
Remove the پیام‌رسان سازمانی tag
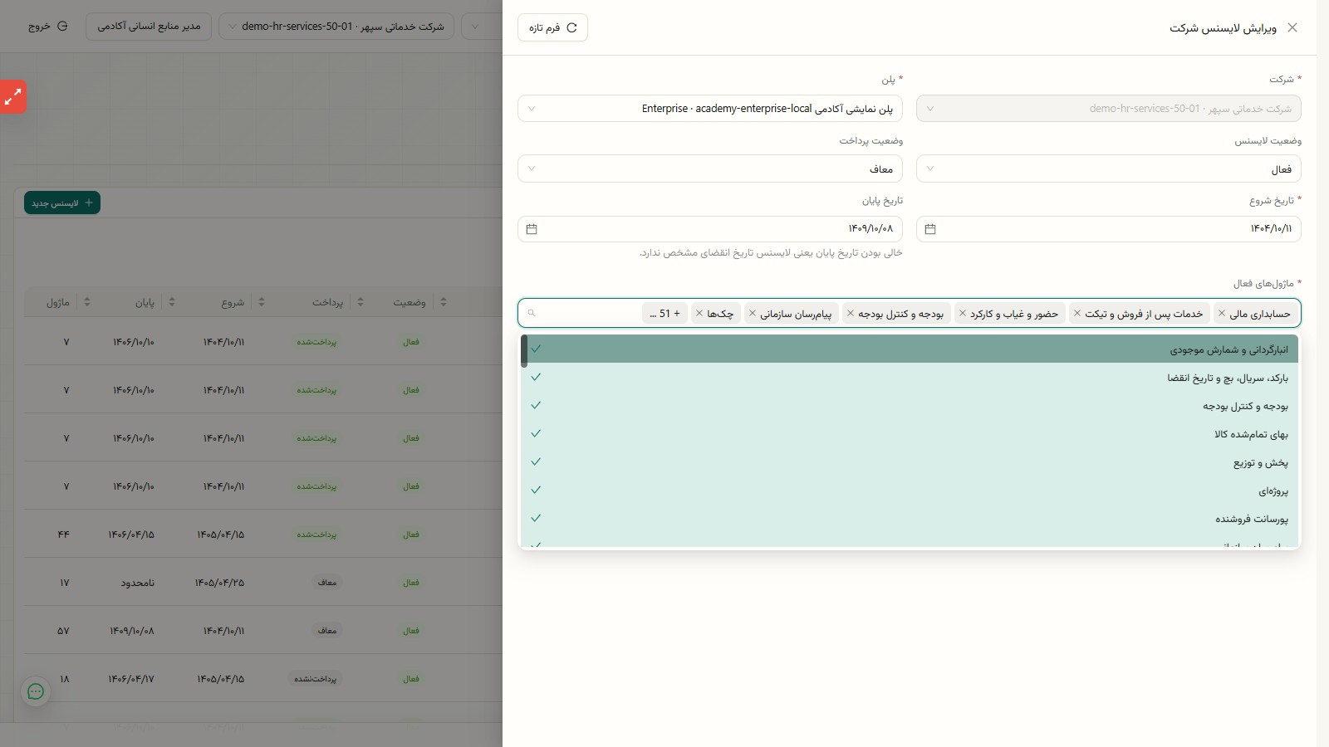click(x=753, y=313)
